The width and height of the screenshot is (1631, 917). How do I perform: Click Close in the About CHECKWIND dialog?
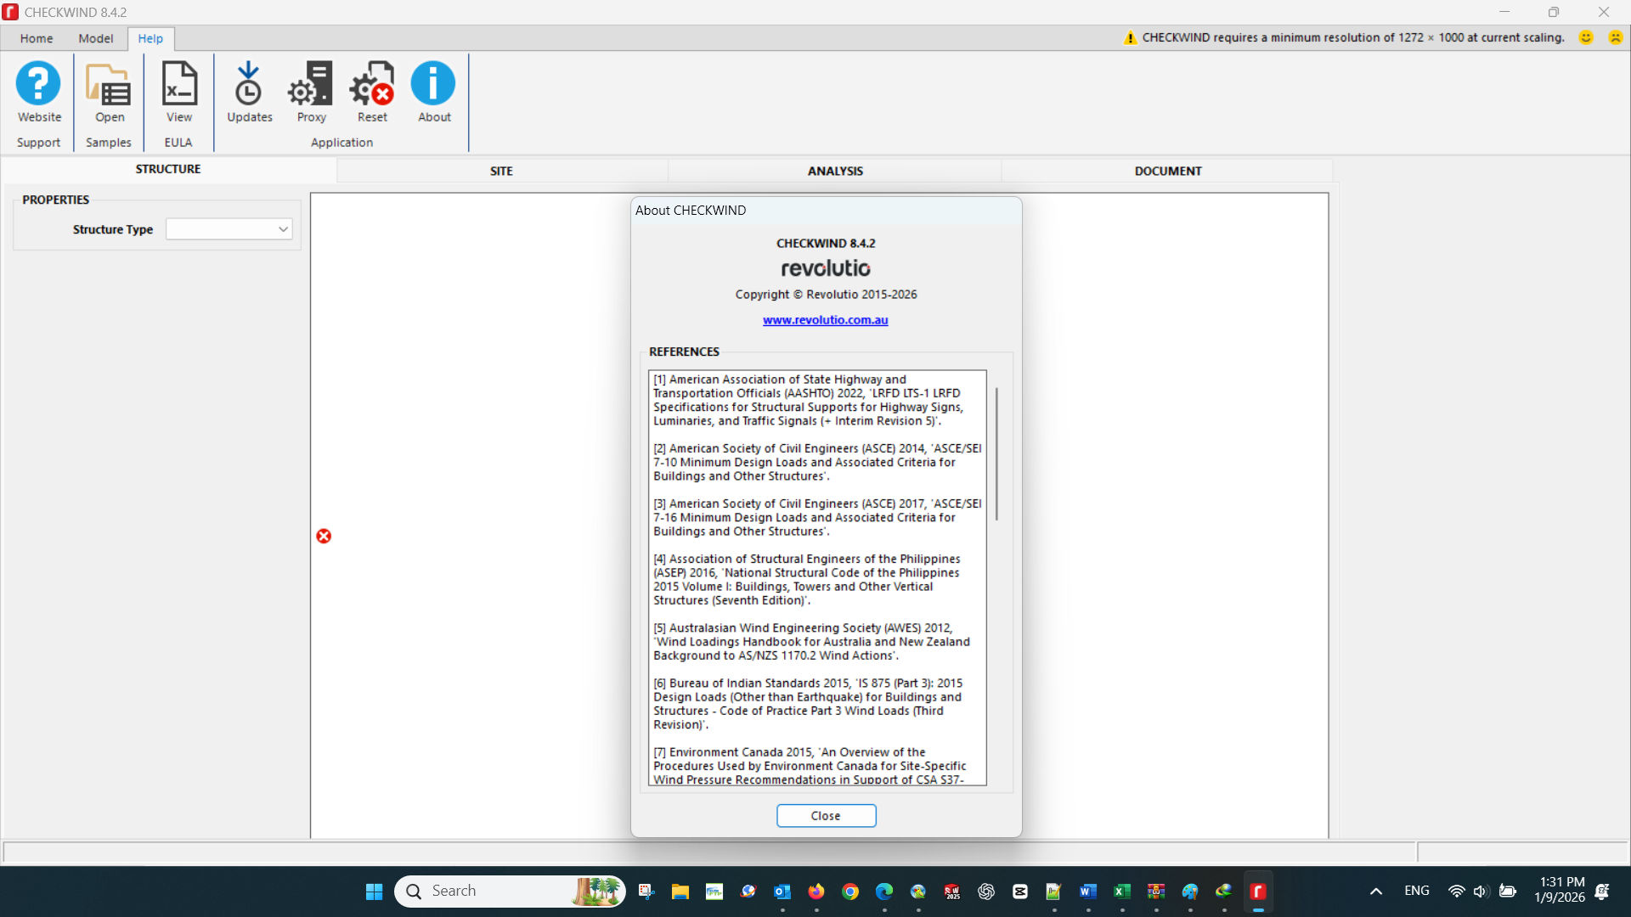(x=825, y=815)
